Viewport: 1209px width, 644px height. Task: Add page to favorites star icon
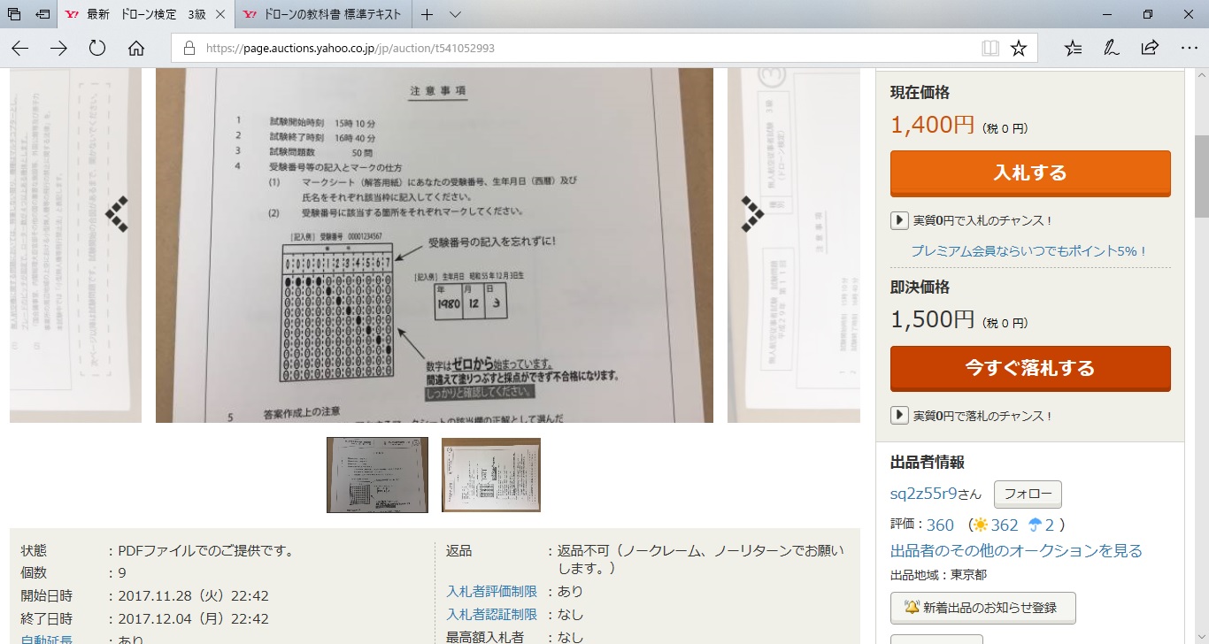[1019, 48]
